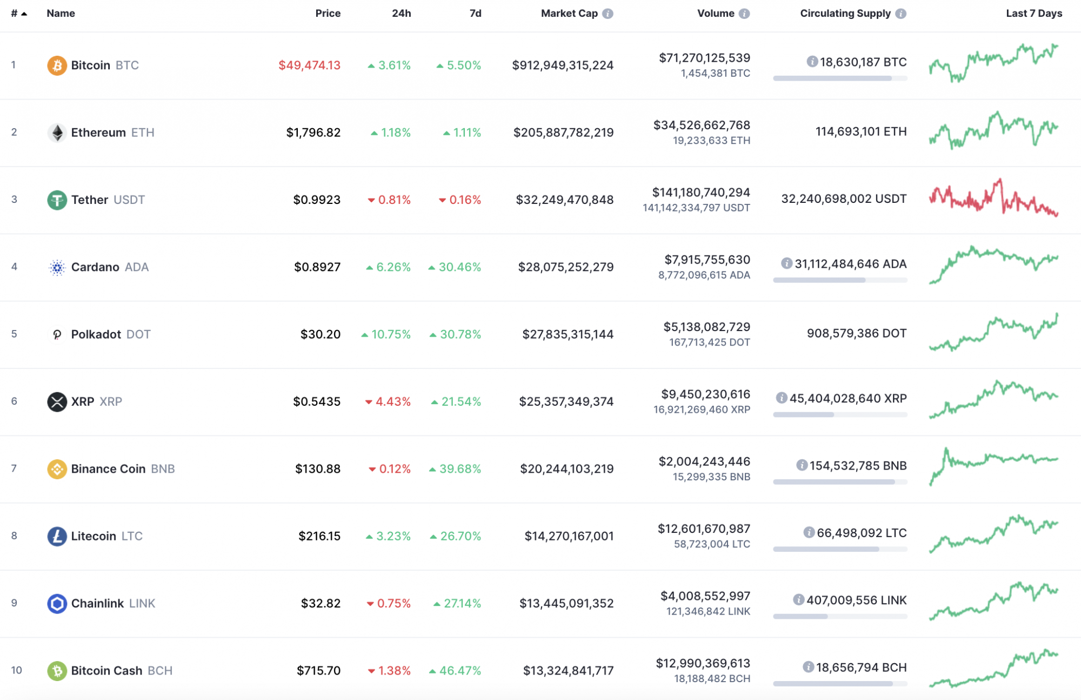Click the Chainlink blue hexagon logo

click(x=57, y=603)
